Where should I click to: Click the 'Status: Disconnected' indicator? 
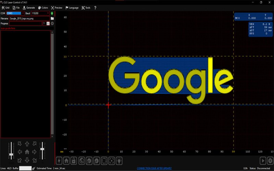(260, 168)
